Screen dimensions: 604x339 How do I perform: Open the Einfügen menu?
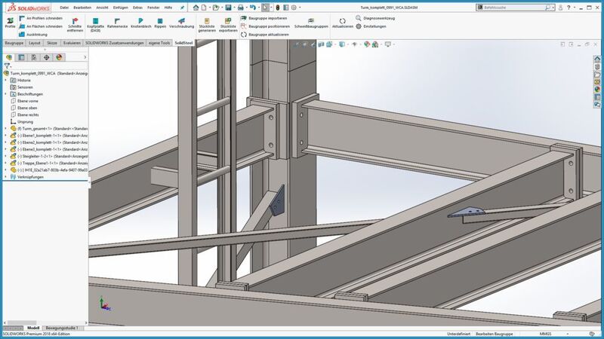click(121, 8)
